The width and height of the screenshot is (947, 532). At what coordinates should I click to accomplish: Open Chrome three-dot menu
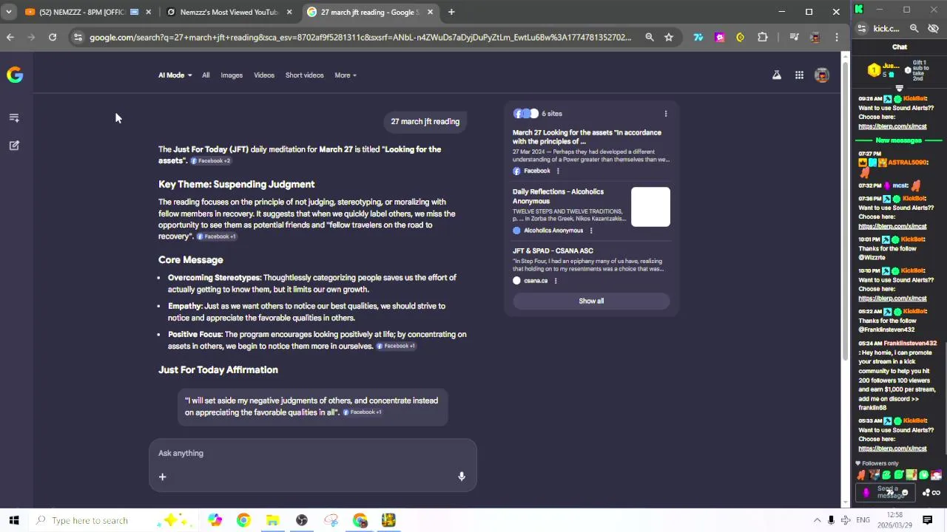837,37
